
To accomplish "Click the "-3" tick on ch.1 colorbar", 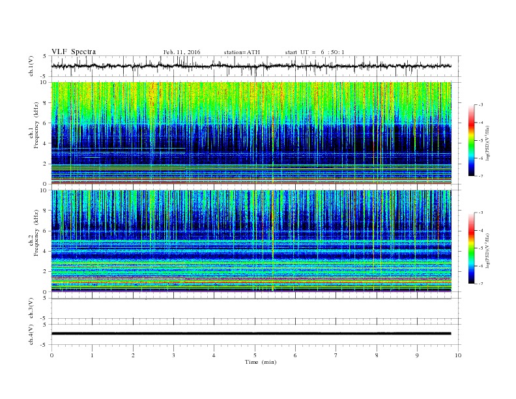I will 480,105.
